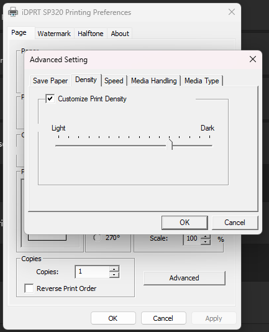The image size is (269, 332).
Task: Click the Light label of density slider
Action: (x=58, y=128)
